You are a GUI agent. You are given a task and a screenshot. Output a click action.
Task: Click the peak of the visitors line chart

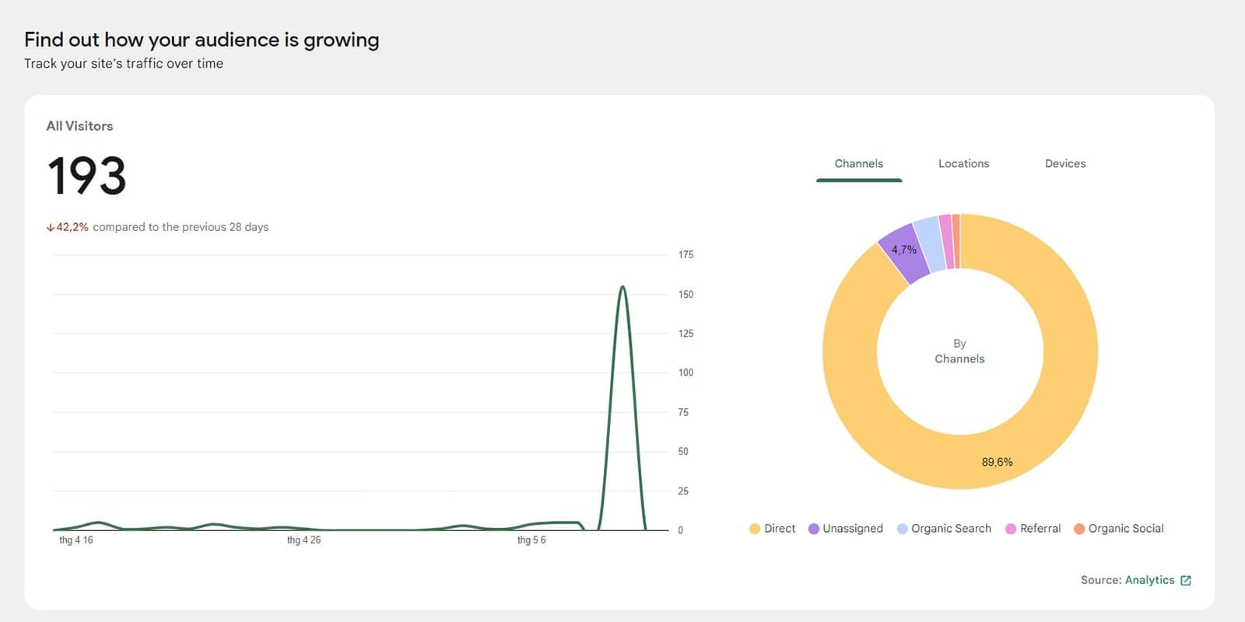point(622,287)
